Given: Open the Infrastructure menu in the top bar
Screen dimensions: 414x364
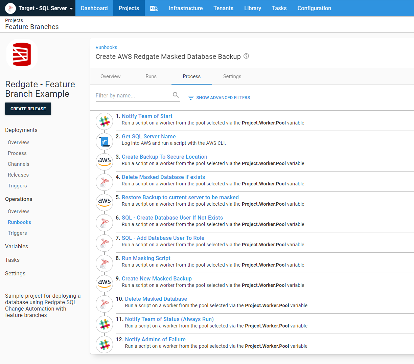Looking at the screenshot, I should [186, 8].
